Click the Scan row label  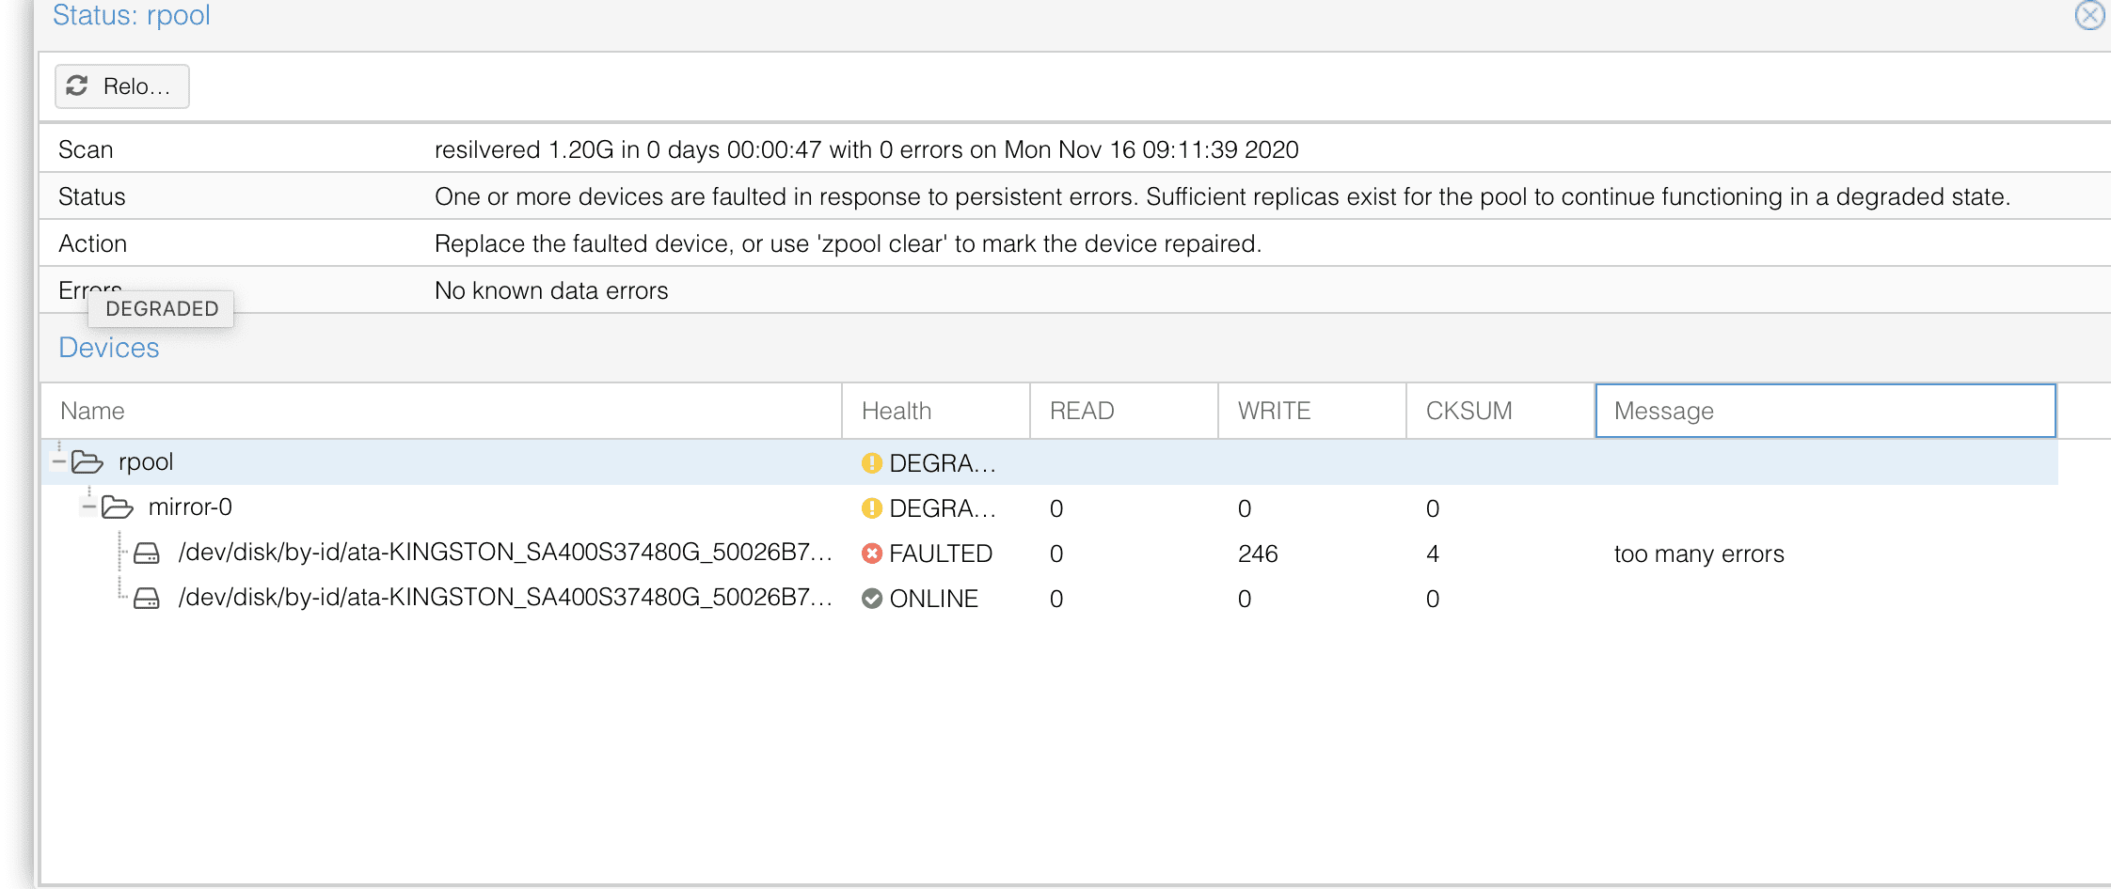[86, 149]
